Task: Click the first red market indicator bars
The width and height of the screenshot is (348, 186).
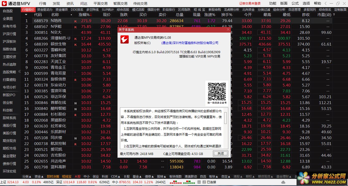Action: pos(175,182)
